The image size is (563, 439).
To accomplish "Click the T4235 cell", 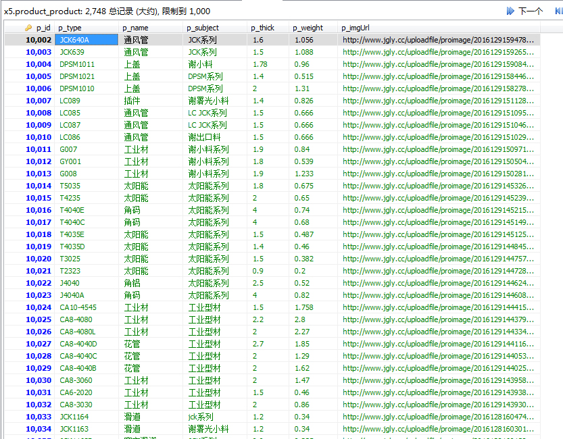I will 87,198.
